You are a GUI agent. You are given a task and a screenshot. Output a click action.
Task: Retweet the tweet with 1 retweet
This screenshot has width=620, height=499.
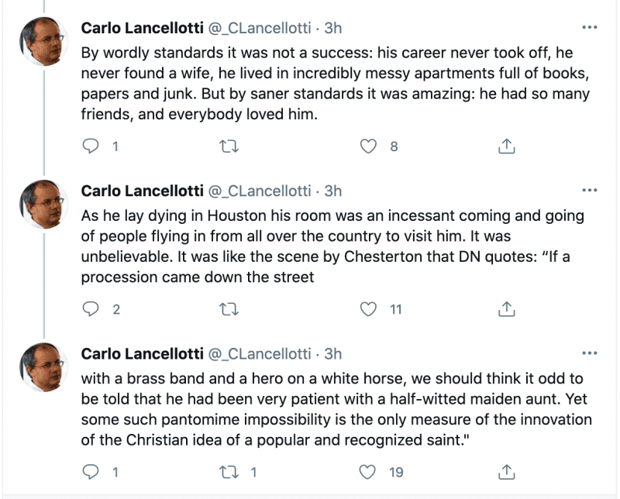point(229,471)
